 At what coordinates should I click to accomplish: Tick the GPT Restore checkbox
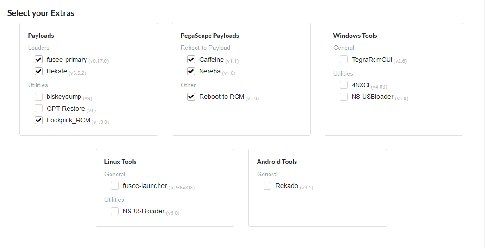pyautogui.click(x=38, y=109)
